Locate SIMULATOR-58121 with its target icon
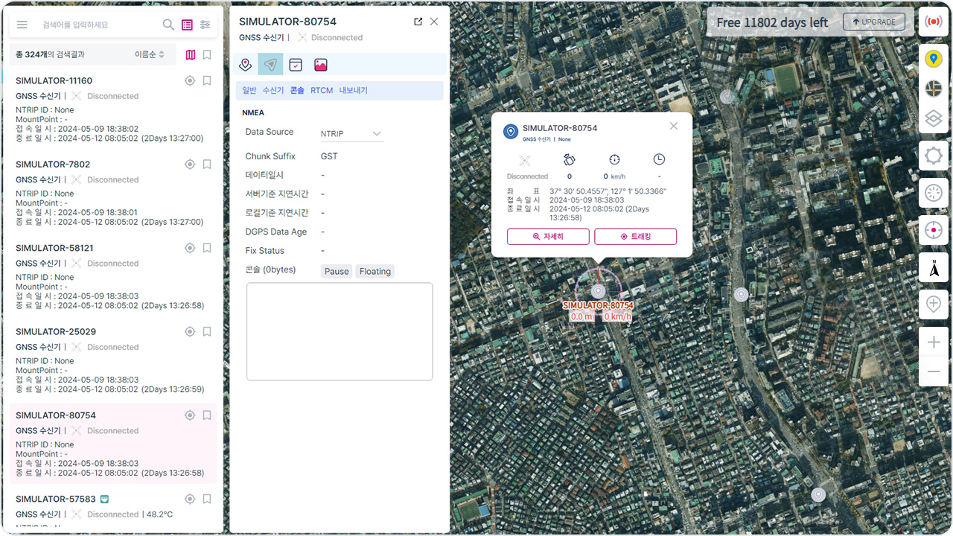This screenshot has height=536, width=953. [x=190, y=248]
